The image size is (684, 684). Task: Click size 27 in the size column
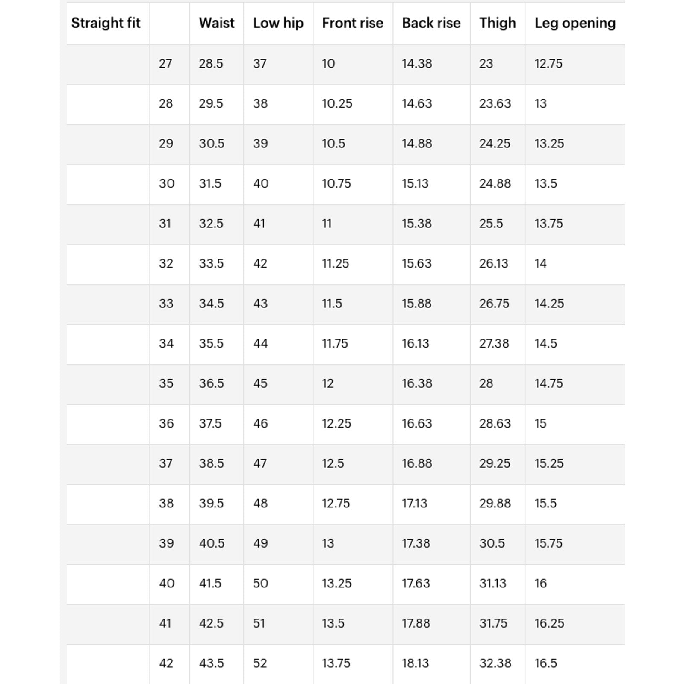165,64
